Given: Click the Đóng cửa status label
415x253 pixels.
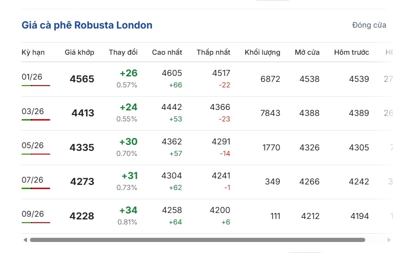Looking at the screenshot, I should click(369, 25).
